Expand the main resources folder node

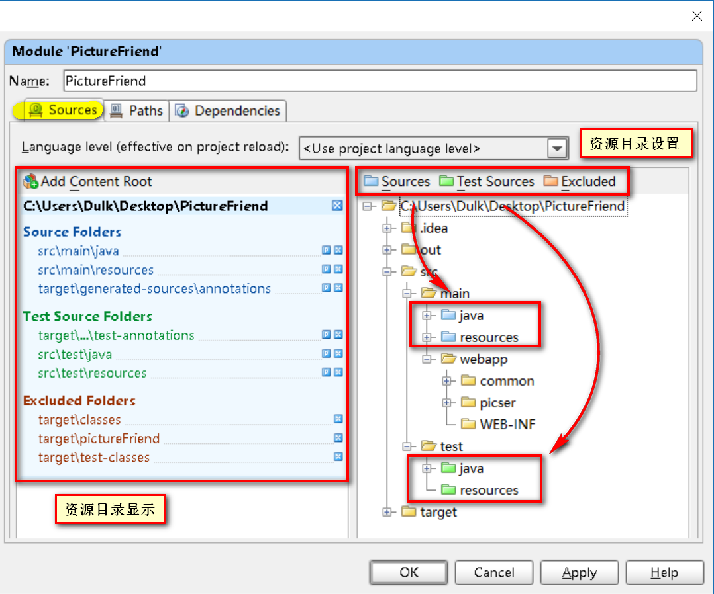[x=427, y=337]
